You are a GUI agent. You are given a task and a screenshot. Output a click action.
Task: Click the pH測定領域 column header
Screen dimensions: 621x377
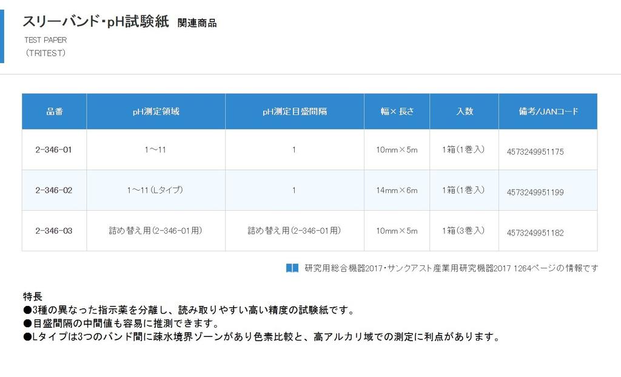[156, 112]
